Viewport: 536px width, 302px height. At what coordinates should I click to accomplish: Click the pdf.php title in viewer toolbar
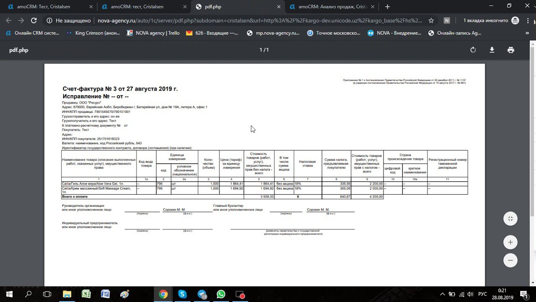(19, 50)
